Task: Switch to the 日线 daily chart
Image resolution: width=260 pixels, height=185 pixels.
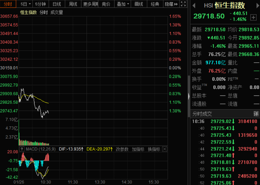Action: pos(57,4)
